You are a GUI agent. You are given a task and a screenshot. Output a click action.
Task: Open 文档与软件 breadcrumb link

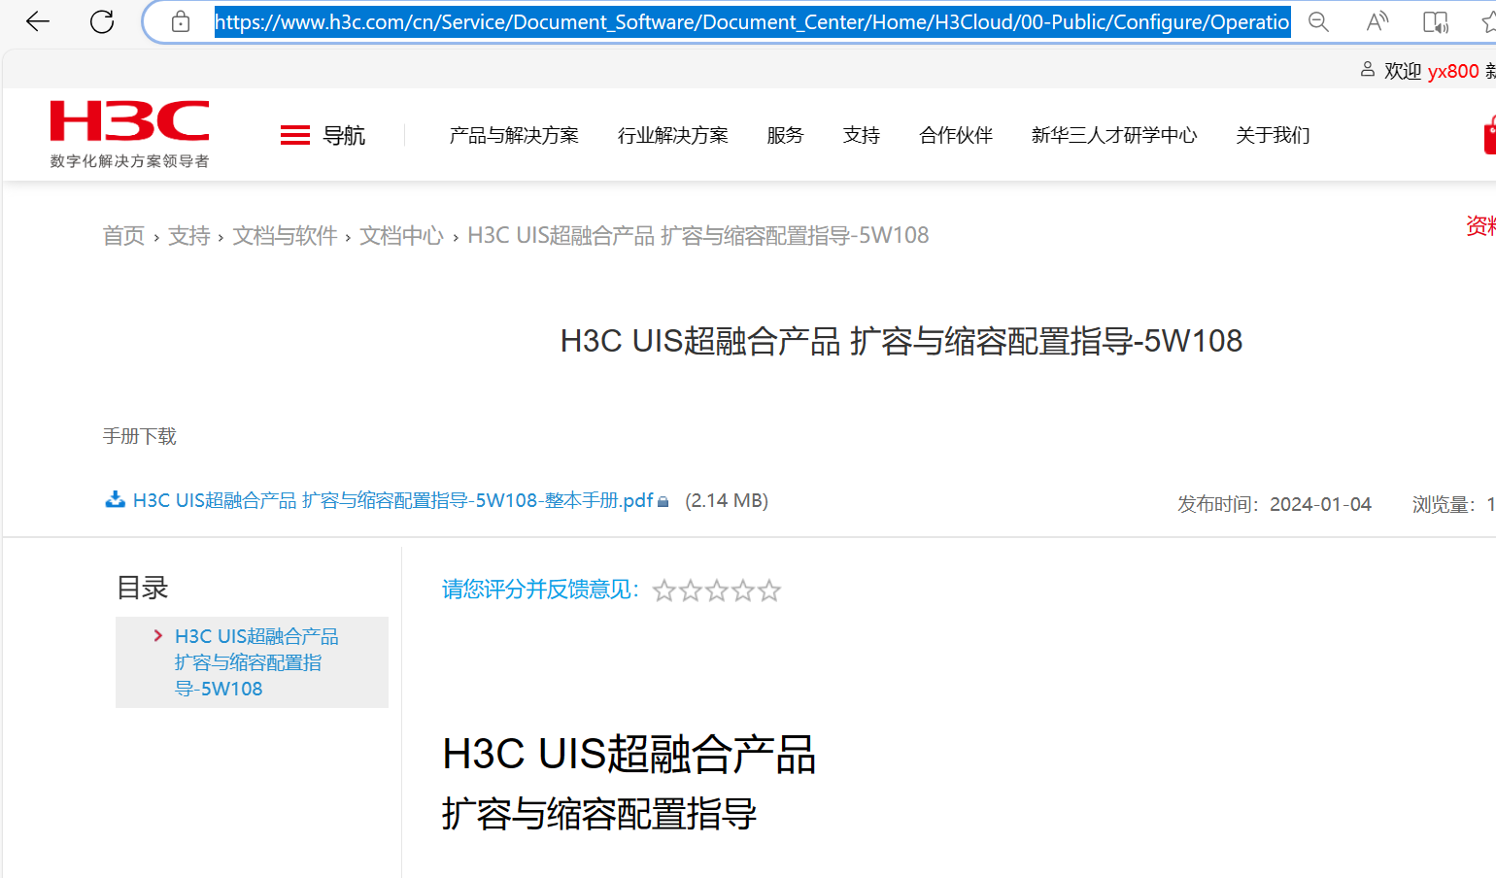tap(286, 235)
